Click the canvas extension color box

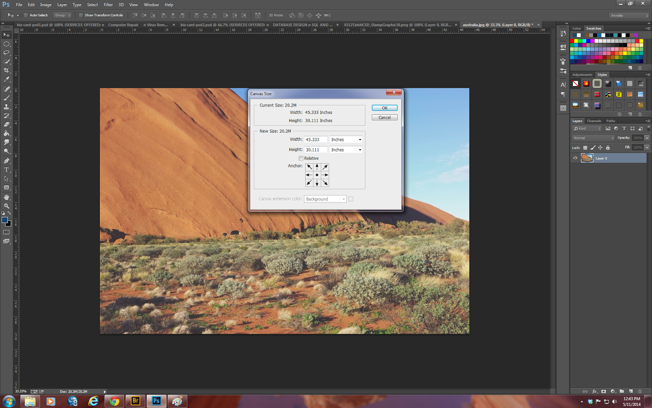coord(351,199)
